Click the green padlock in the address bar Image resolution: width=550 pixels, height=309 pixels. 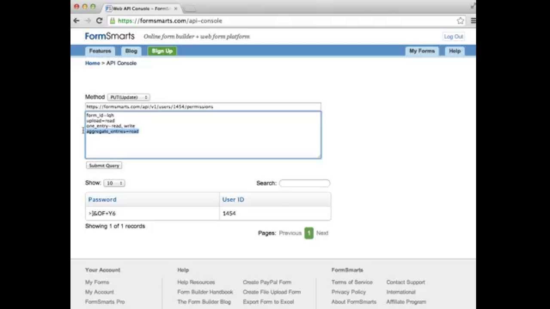[x=113, y=21]
